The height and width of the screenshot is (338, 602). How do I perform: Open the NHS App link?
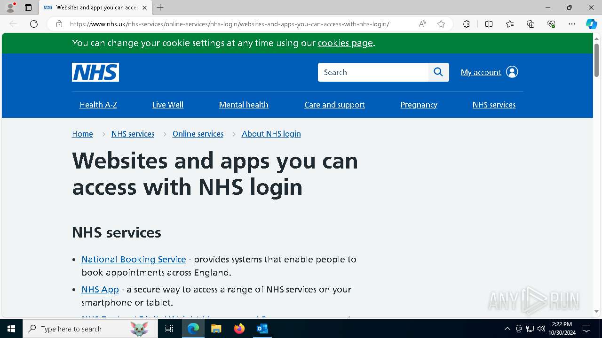(x=100, y=289)
